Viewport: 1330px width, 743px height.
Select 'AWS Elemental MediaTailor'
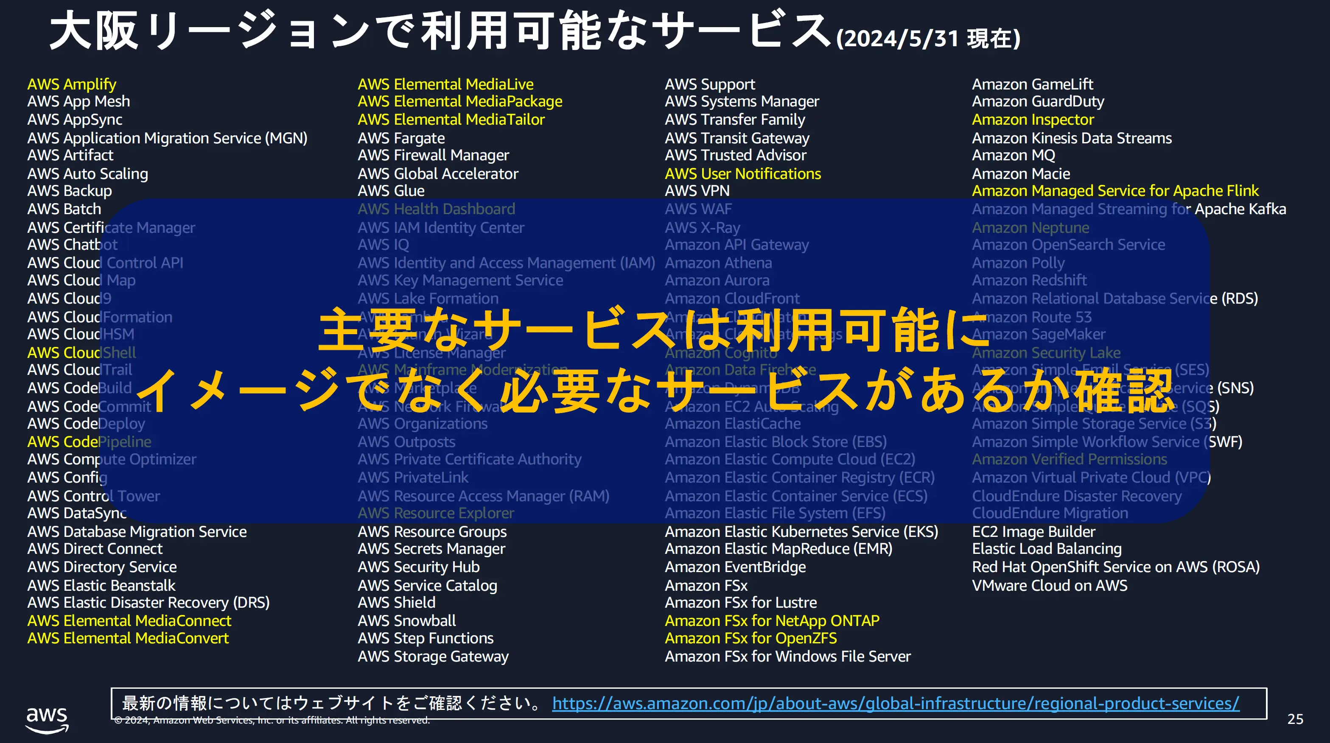point(451,120)
